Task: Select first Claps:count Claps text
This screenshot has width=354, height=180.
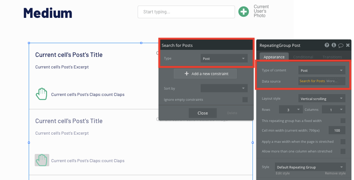Action: 88,94
